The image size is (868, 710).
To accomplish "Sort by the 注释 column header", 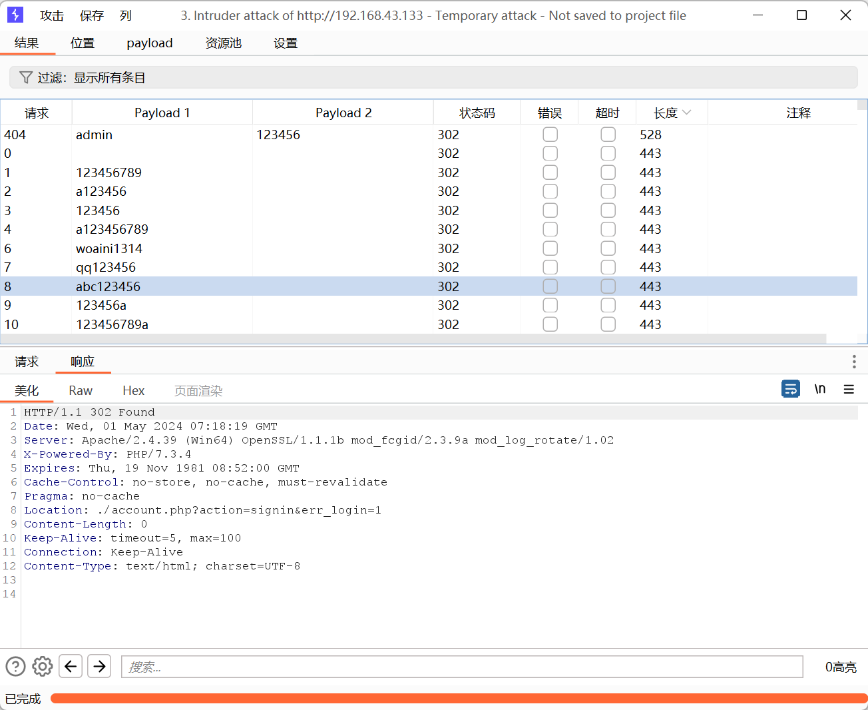I will click(799, 113).
